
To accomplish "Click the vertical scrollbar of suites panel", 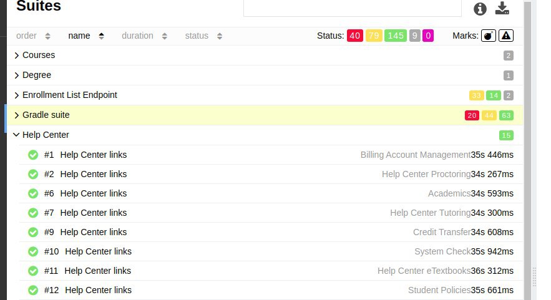I will [x=527, y=150].
